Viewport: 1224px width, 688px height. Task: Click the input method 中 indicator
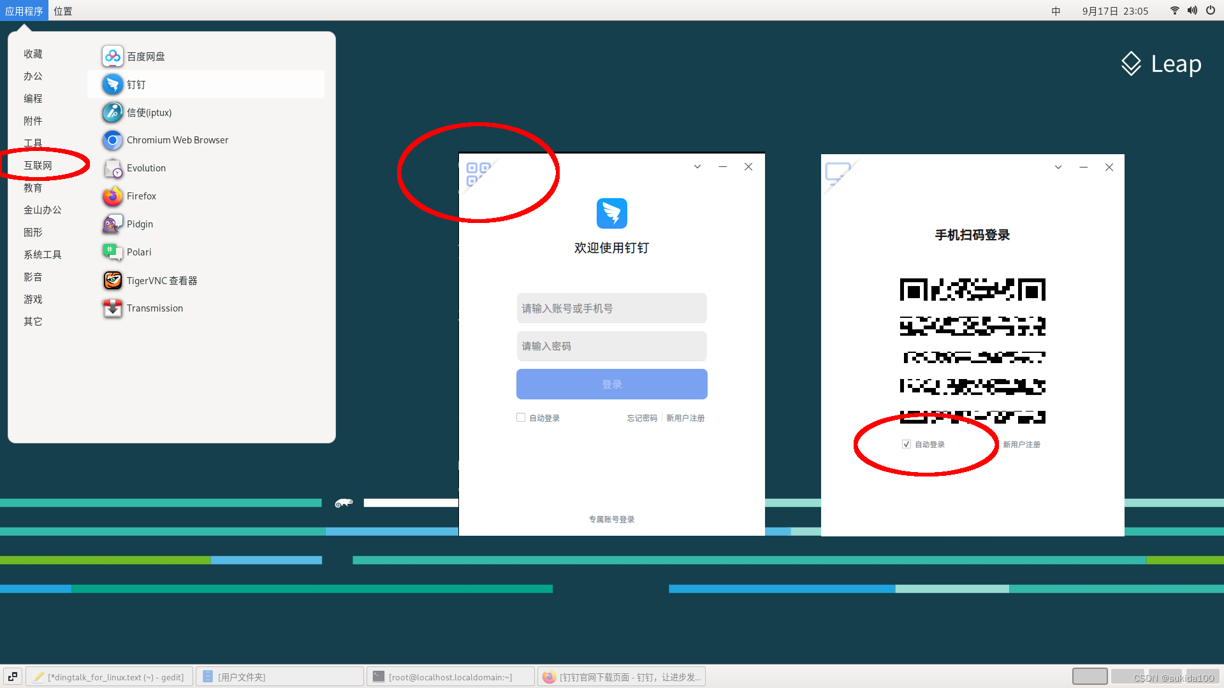tap(1056, 11)
